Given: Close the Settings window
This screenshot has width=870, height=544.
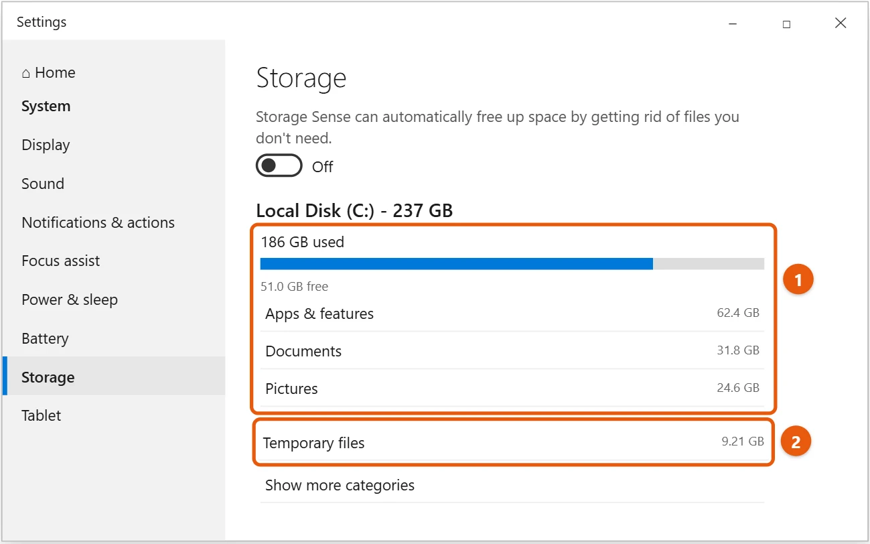Looking at the screenshot, I should click(x=841, y=23).
